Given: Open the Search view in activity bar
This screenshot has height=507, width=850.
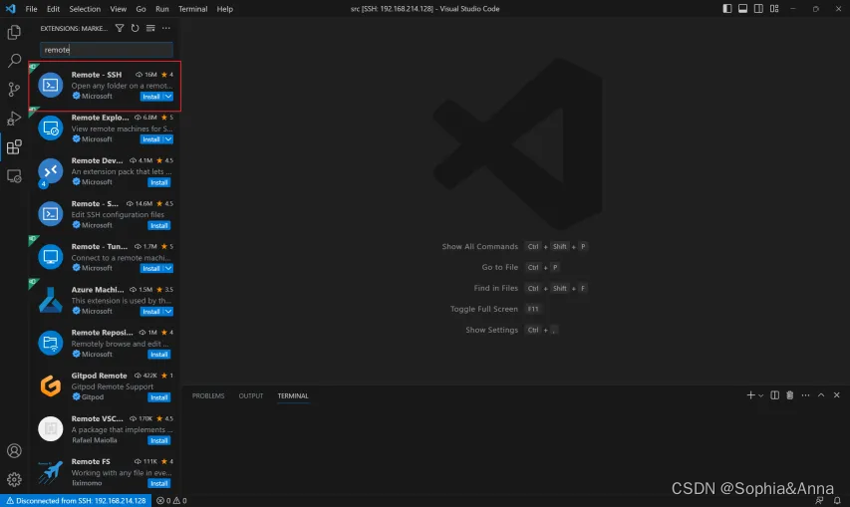Looking at the screenshot, I should tap(14, 60).
